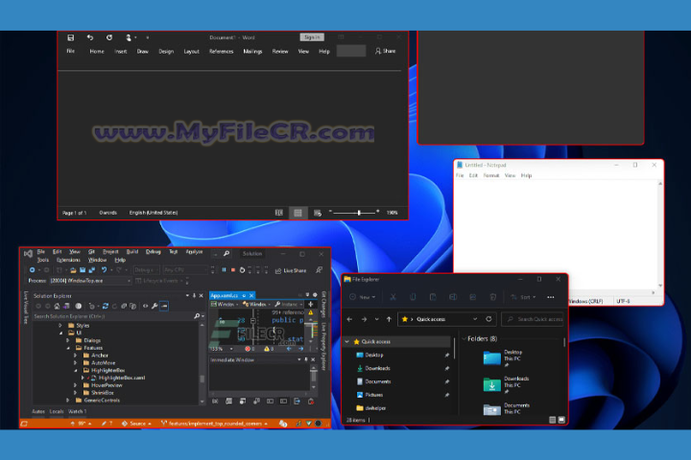This screenshot has height=460, width=691.
Task: Open the Insert tab in Word
Action: [x=121, y=52]
